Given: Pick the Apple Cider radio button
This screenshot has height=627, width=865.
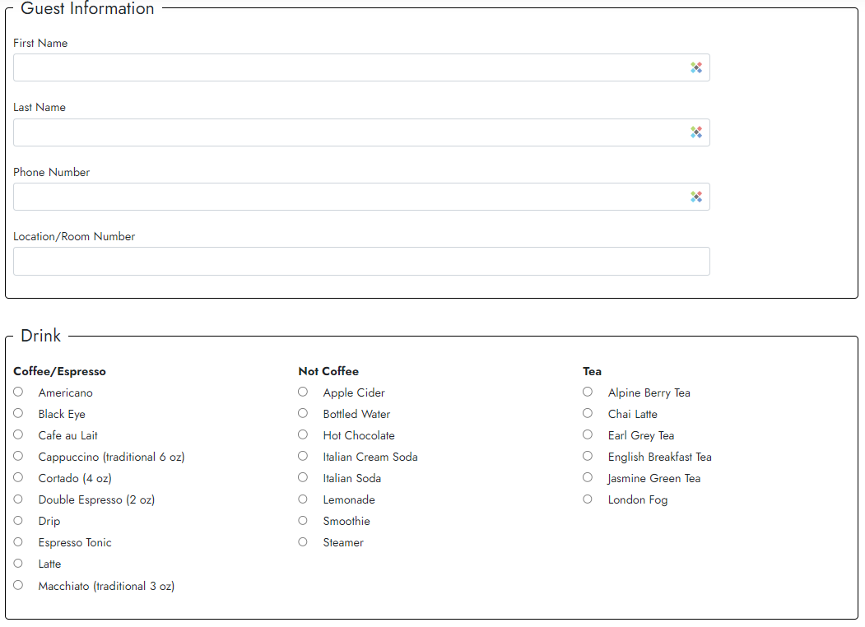Looking at the screenshot, I should click(303, 392).
